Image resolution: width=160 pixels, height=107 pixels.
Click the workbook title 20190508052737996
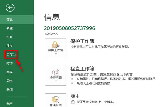[x=70, y=28]
